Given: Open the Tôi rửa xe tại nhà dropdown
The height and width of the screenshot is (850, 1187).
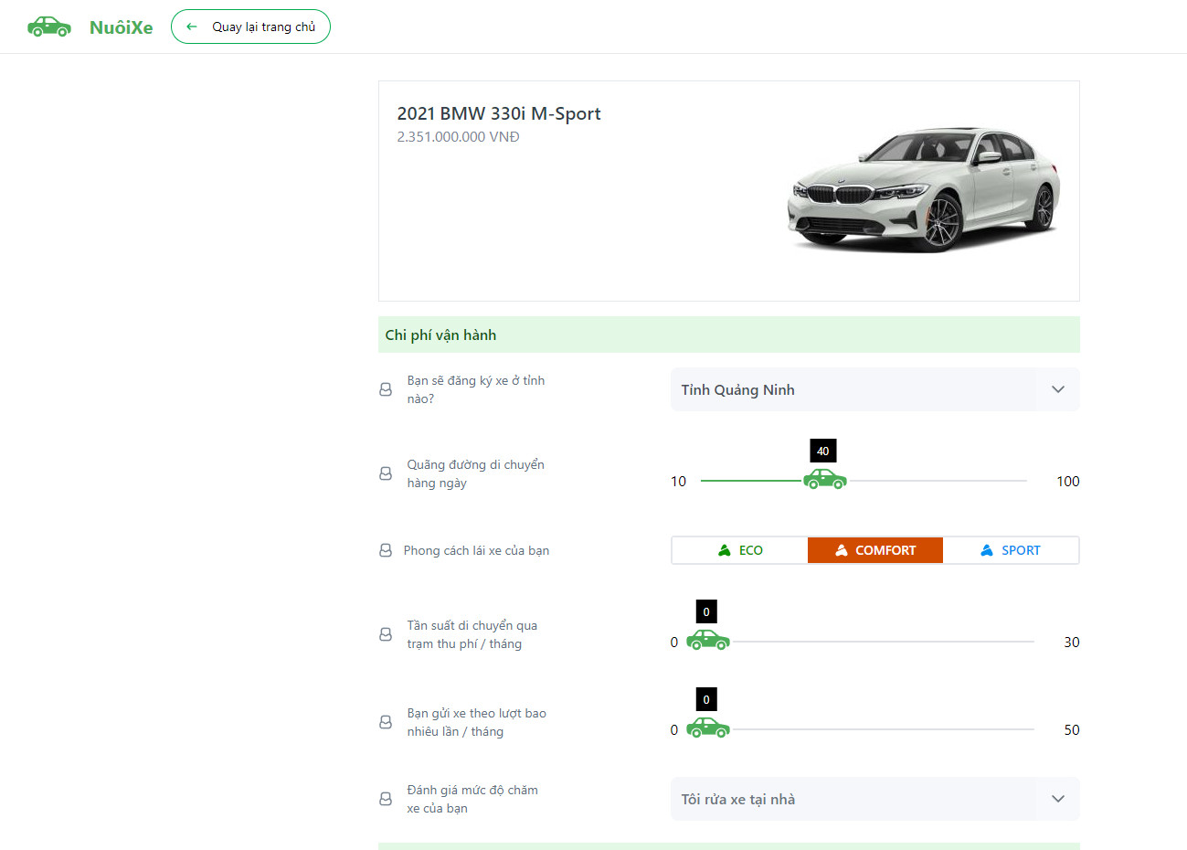Looking at the screenshot, I should 875,799.
